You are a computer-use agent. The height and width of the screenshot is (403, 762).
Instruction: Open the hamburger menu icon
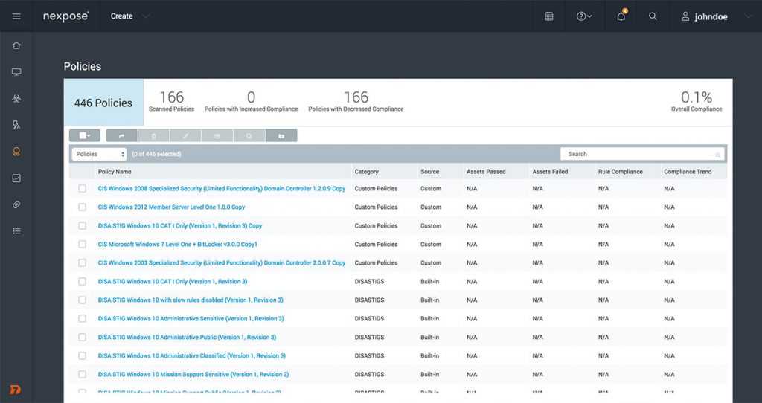pos(16,16)
